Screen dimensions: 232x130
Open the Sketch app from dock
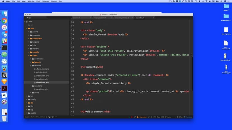tap(4, 82)
